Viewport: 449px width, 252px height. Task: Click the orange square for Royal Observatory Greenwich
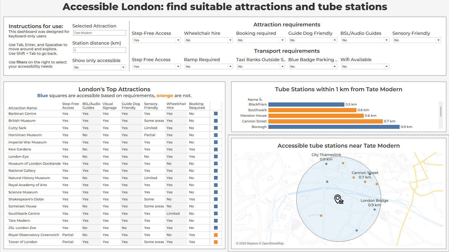(x=216, y=235)
